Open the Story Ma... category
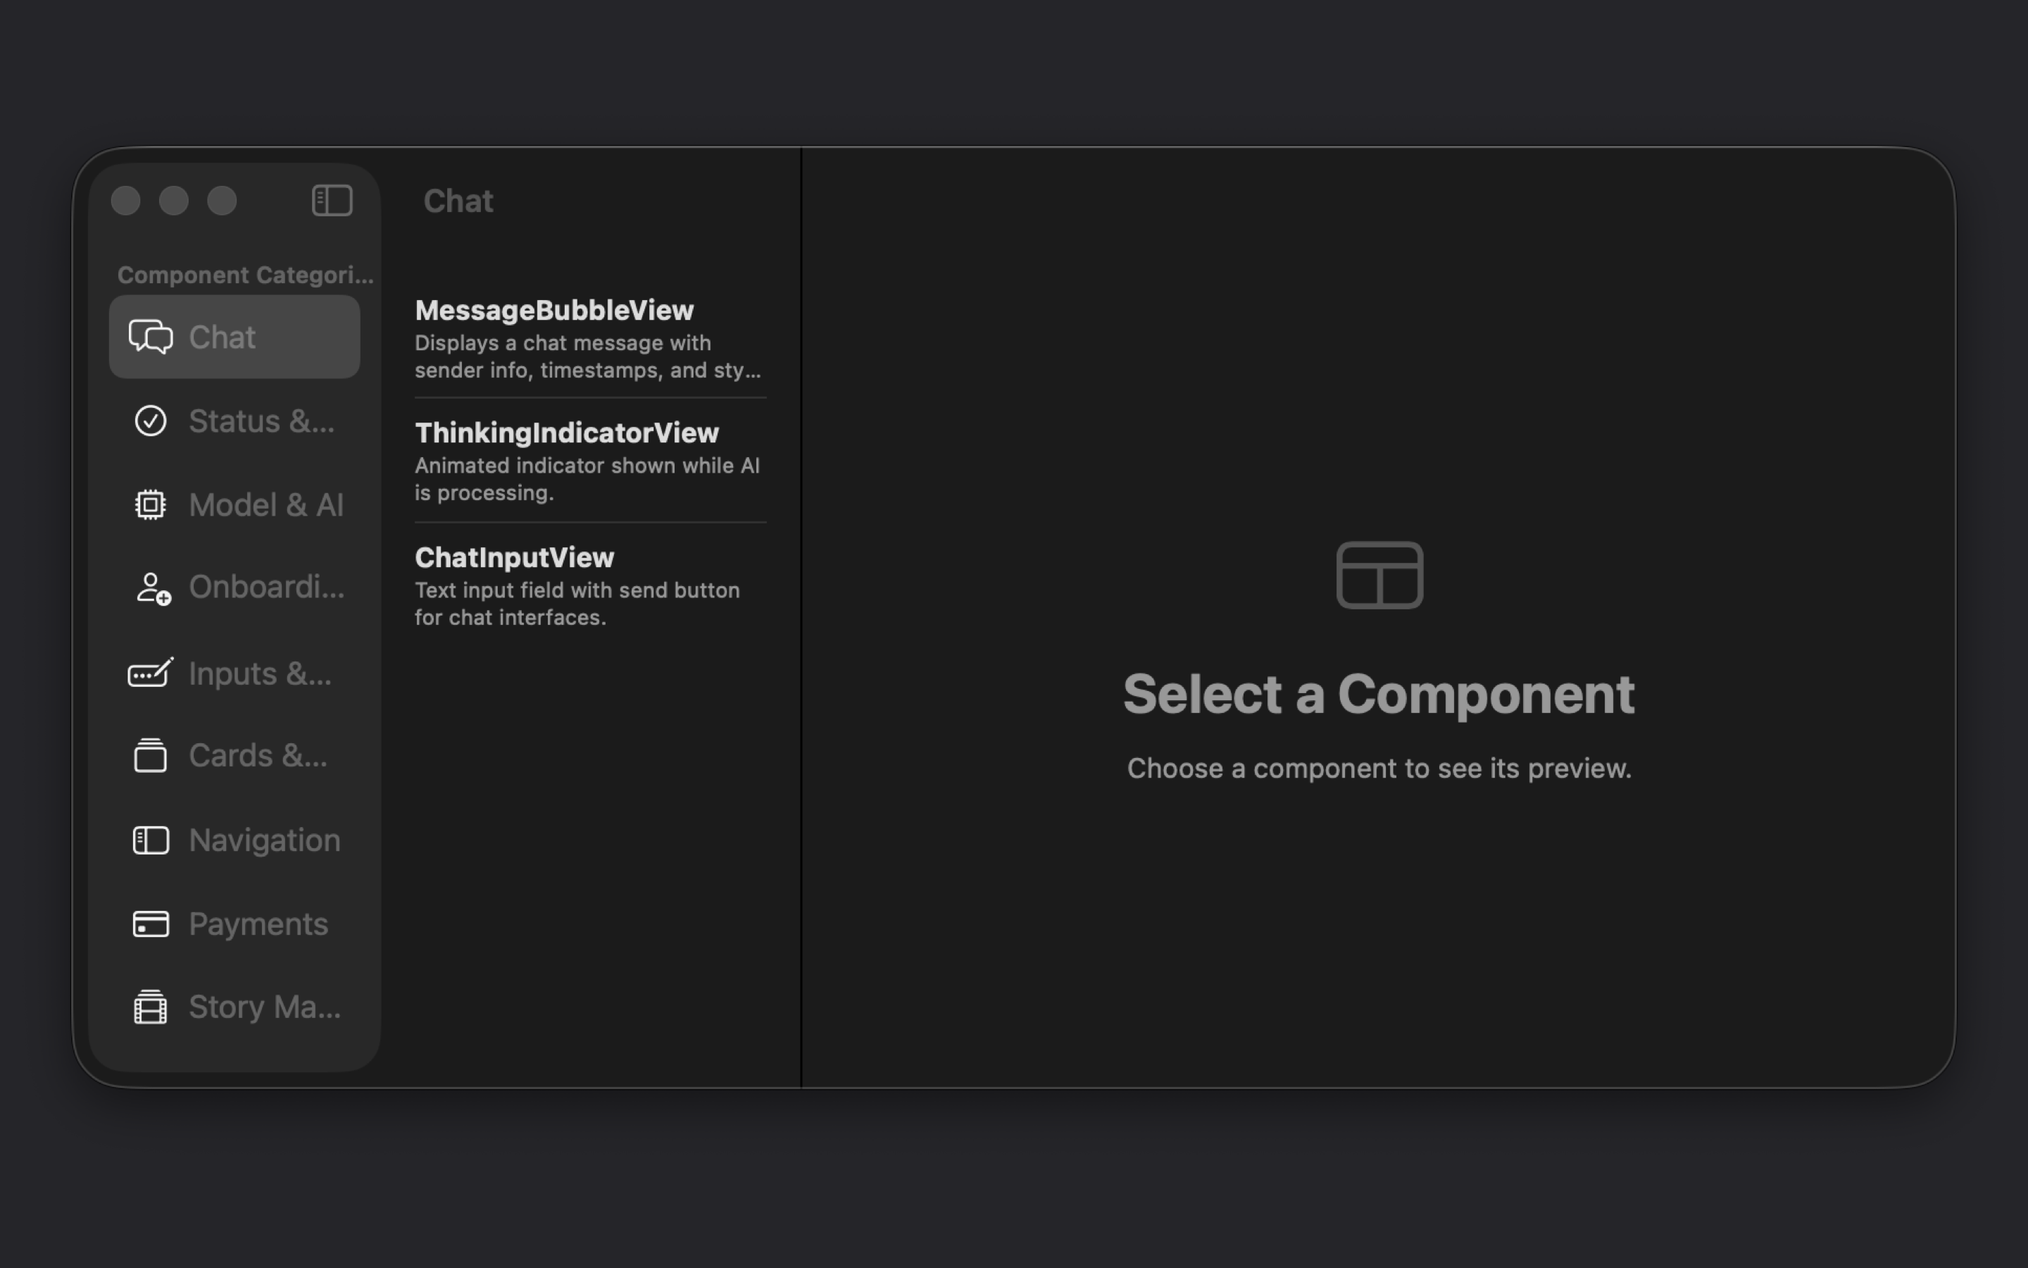The width and height of the screenshot is (2028, 1268). pyautogui.click(x=234, y=1007)
